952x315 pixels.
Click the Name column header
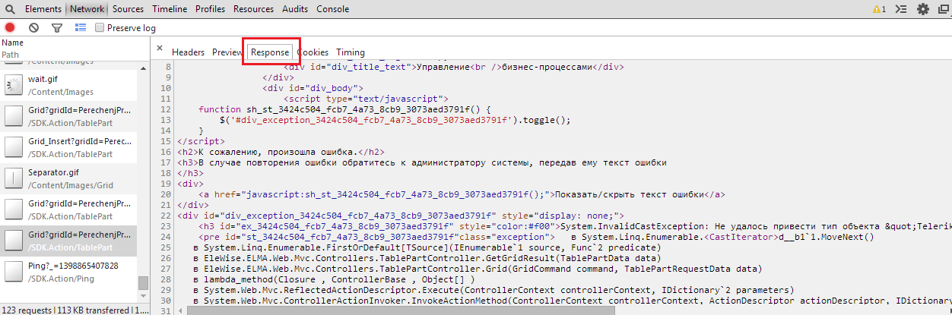(x=13, y=43)
